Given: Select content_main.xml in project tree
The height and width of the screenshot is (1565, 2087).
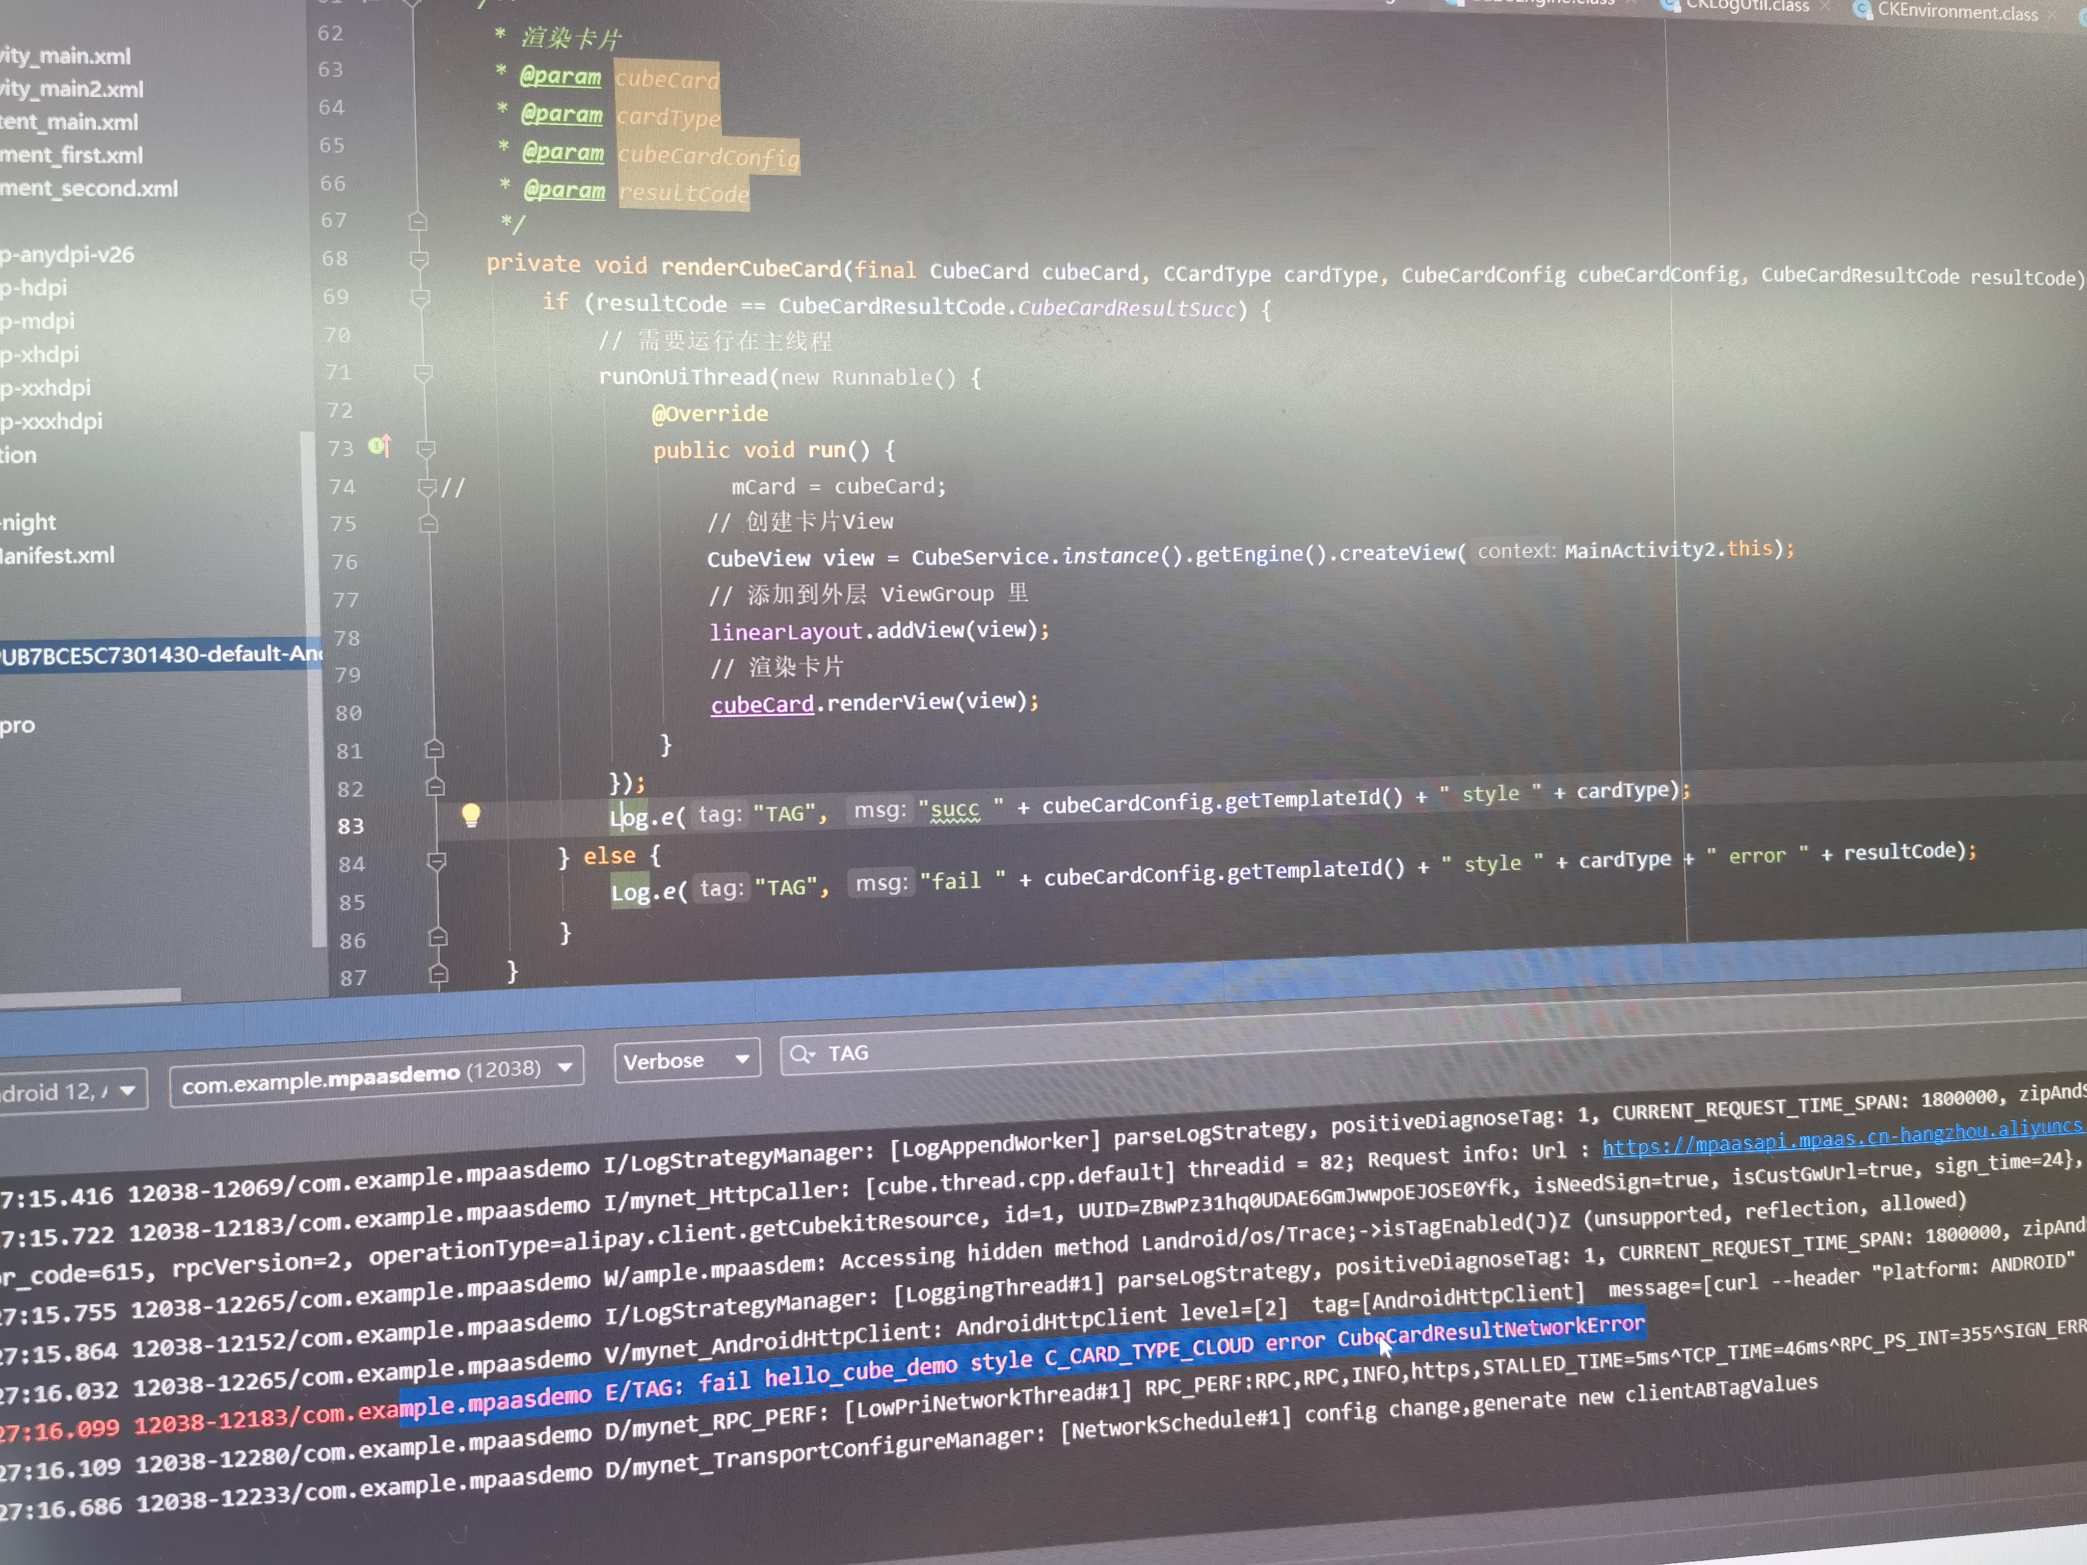Looking at the screenshot, I should point(69,122).
